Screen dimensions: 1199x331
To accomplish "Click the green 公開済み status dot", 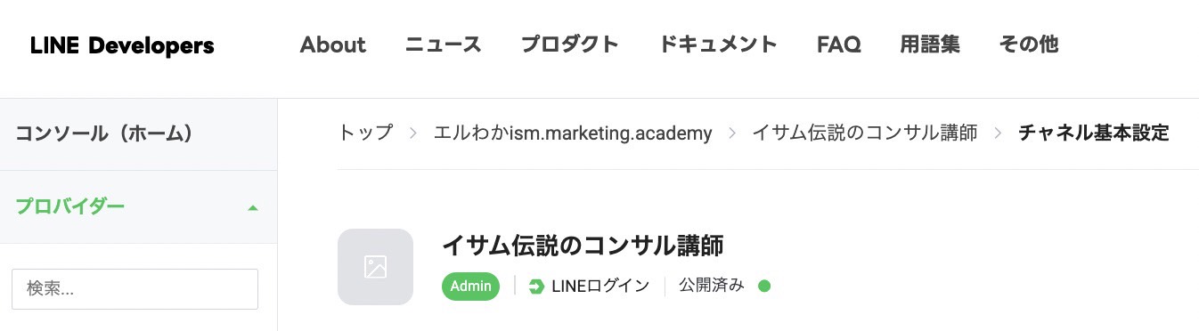I will 763,287.
